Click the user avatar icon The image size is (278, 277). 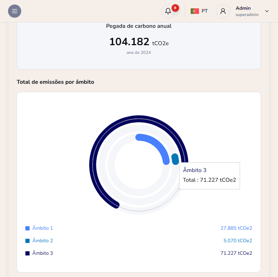tap(223, 11)
